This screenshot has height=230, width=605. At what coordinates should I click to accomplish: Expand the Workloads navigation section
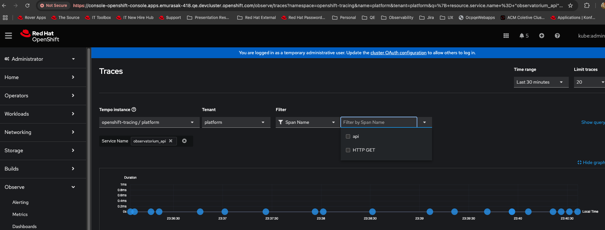pyautogui.click(x=39, y=114)
